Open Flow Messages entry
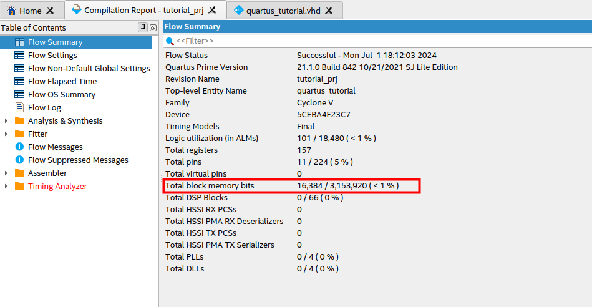 point(56,147)
